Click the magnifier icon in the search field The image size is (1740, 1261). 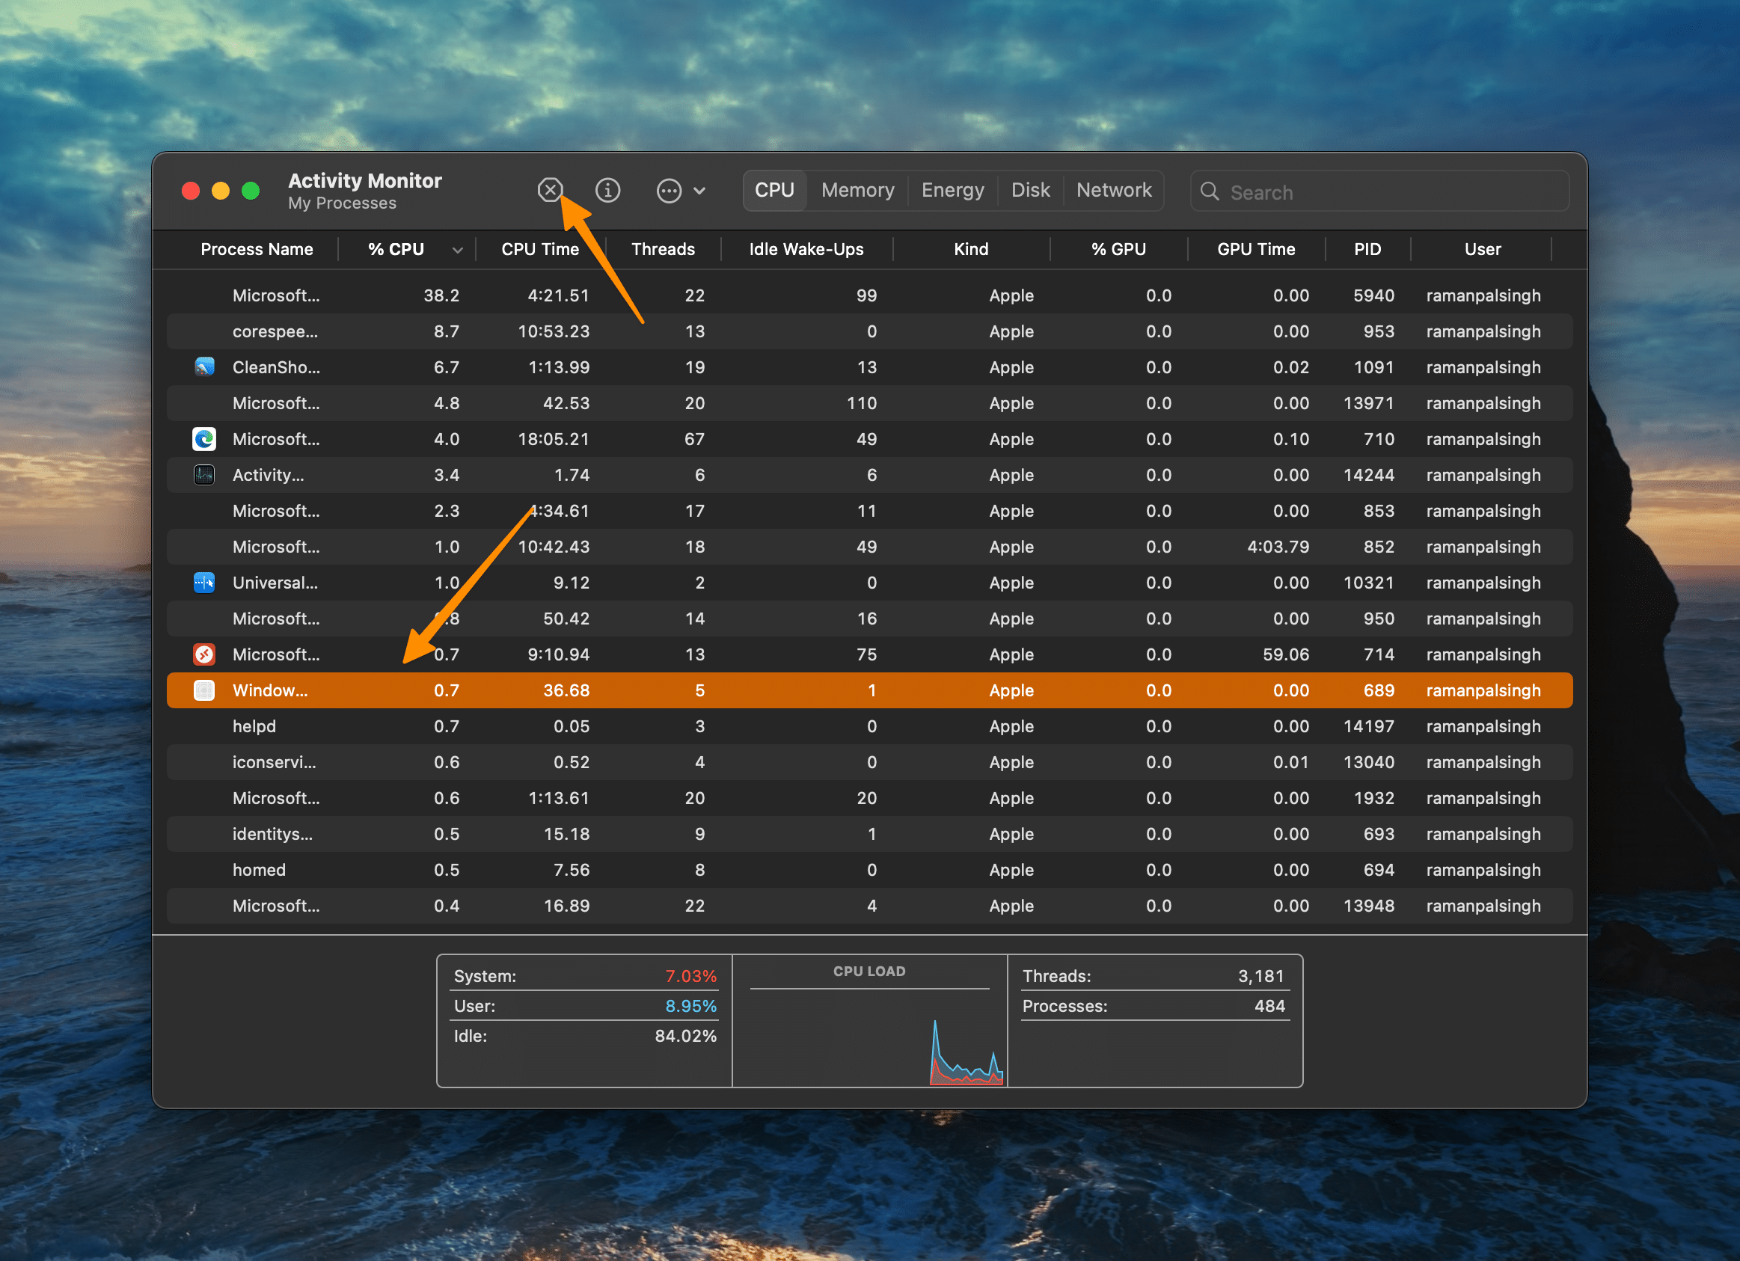point(1210,191)
